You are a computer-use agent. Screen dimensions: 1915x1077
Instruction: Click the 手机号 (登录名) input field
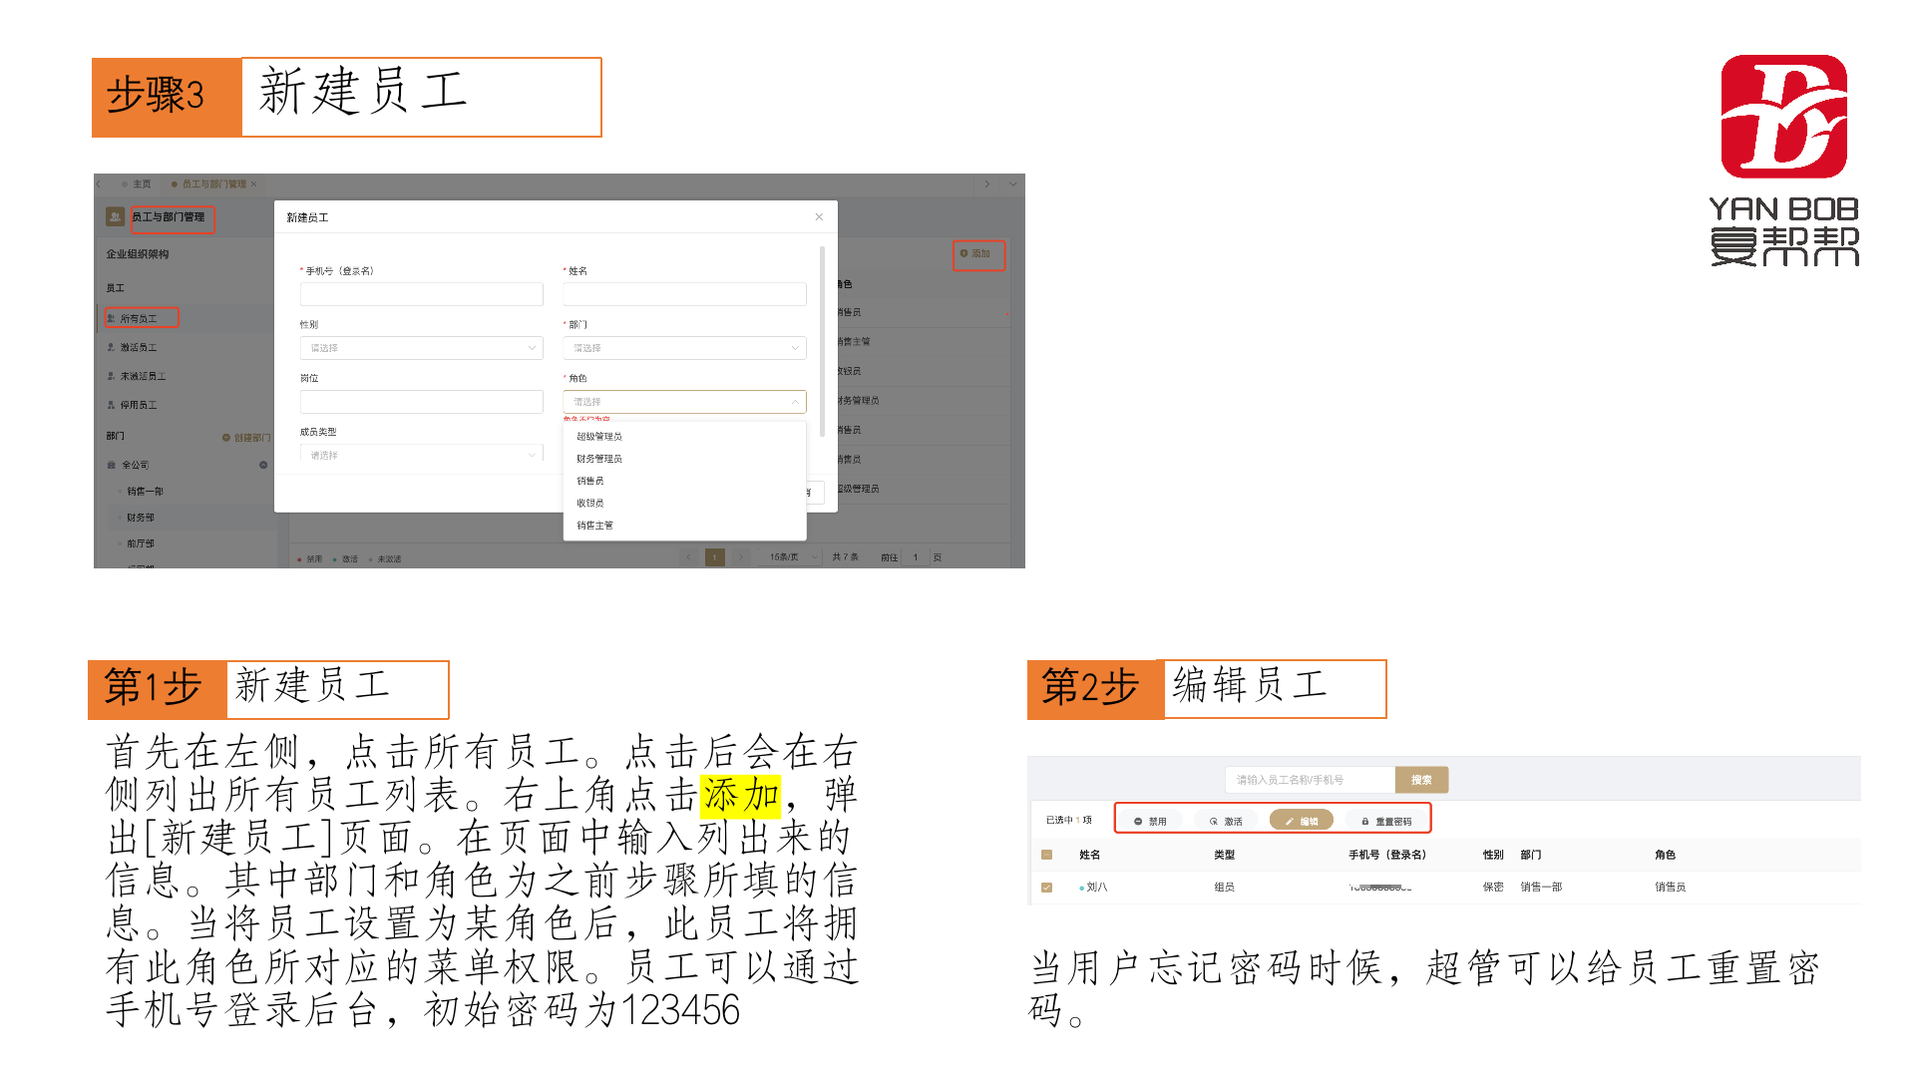(x=421, y=294)
